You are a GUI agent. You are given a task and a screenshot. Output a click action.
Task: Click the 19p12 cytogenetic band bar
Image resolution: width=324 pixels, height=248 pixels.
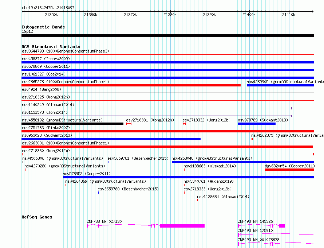pos(167,35)
